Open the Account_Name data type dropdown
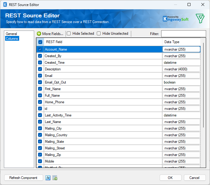 [x=181, y=49]
